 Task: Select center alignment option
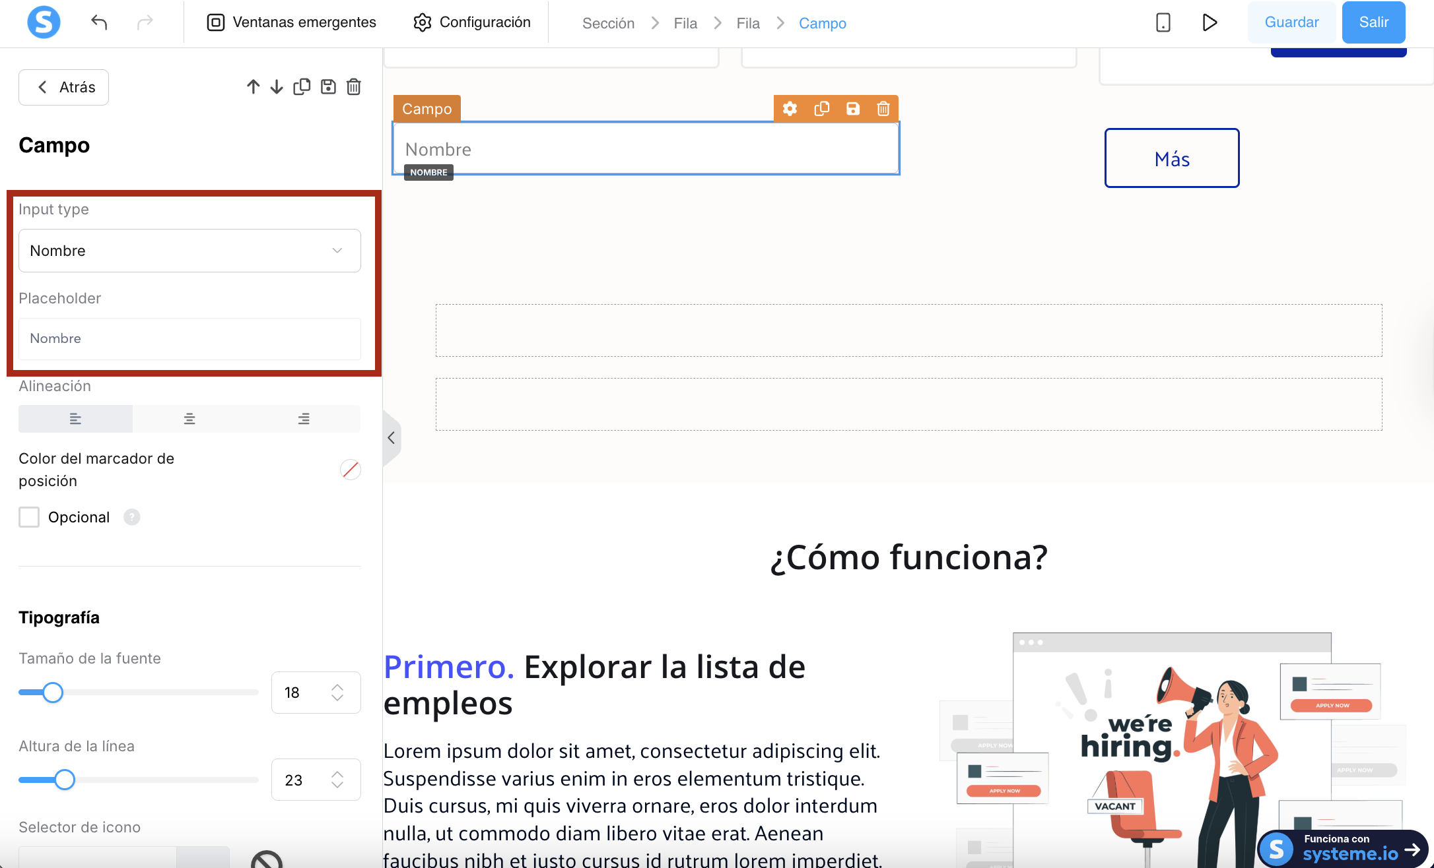pos(189,419)
